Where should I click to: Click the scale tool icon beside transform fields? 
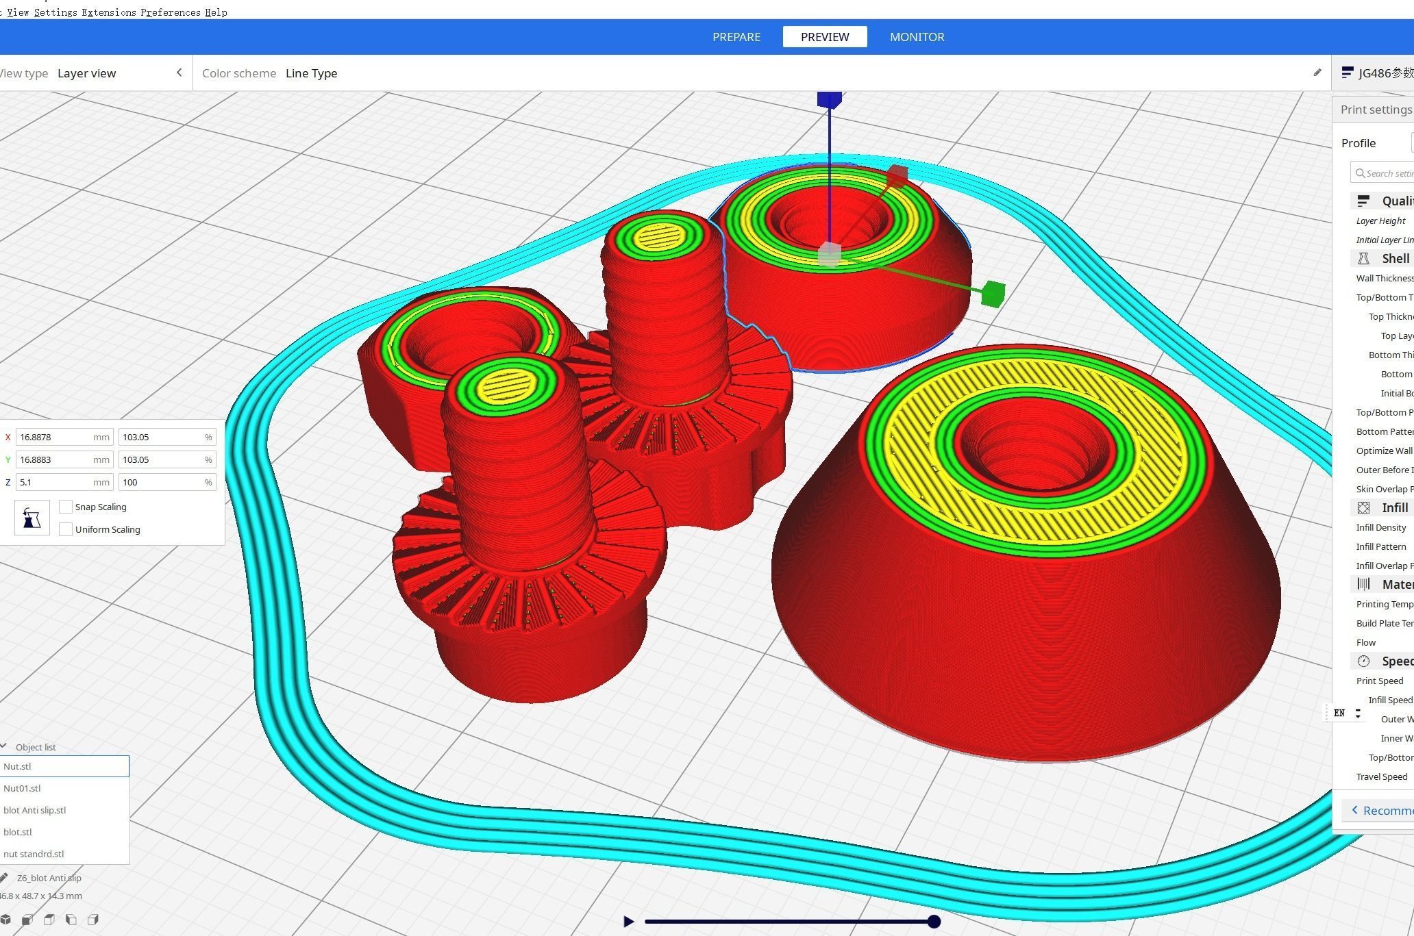tap(32, 518)
